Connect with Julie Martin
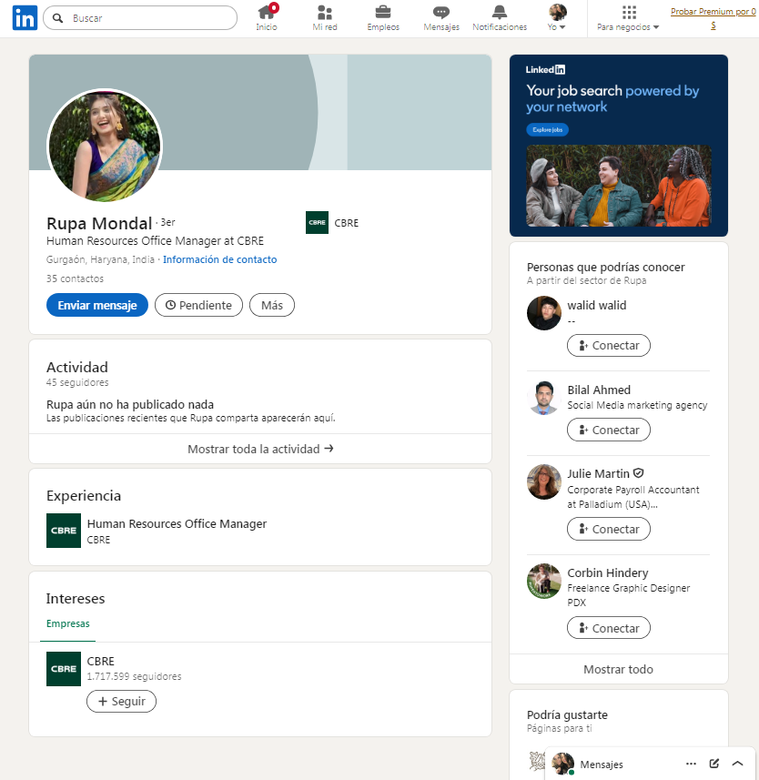 pos(608,529)
